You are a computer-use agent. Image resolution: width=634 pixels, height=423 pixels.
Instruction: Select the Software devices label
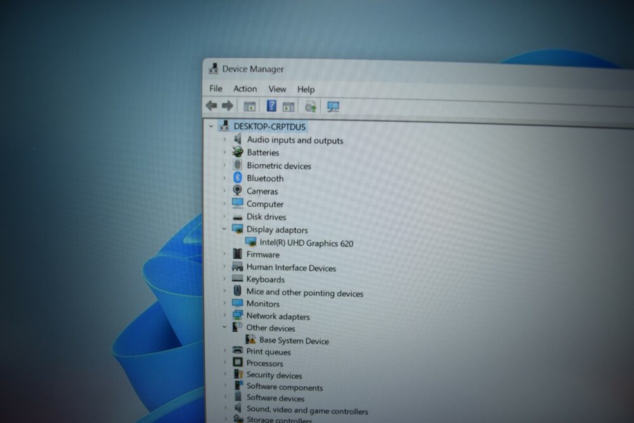275,398
